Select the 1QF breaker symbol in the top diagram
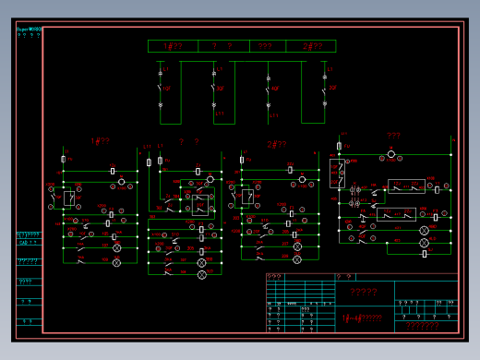 tap(160, 88)
